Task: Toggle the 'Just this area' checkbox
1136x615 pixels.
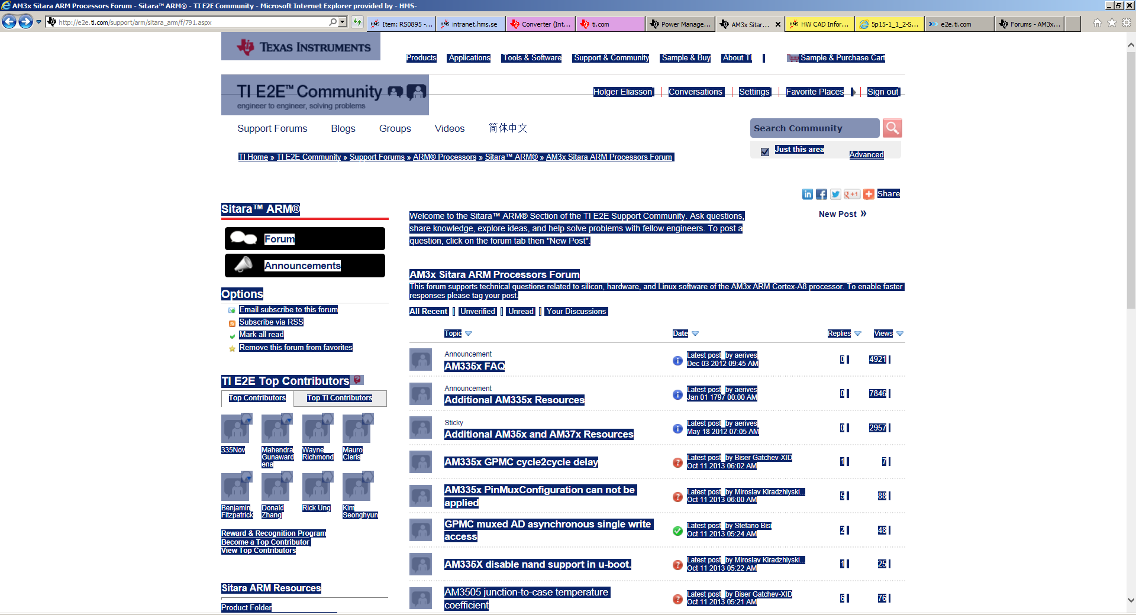Action: [x=764, y=151]
